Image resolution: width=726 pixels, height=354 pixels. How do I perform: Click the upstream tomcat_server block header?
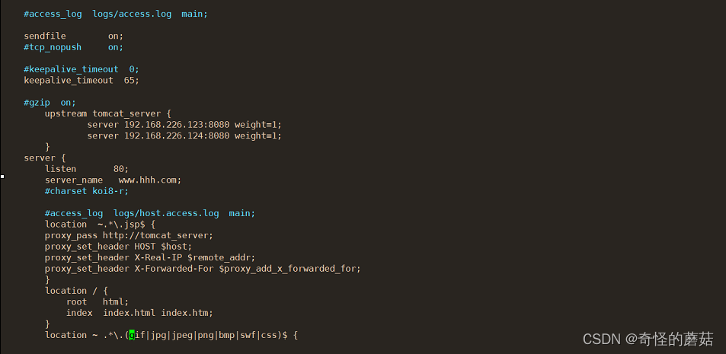[x=107, y=113]
